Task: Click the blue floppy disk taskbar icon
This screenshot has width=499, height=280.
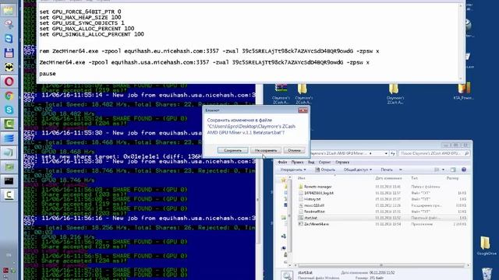Action: pos(9,53)
